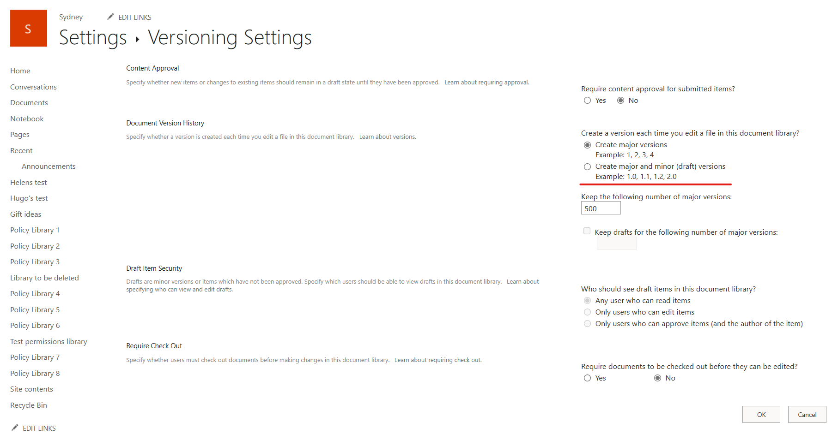Click the Sydney site logo
Image resolution: width=832 pixels, height=434 pixels.
click(x=28, y=28)
